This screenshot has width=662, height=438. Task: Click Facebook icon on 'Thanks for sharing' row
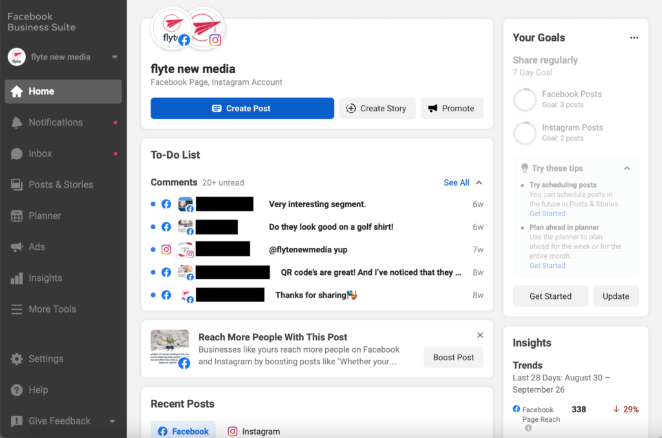pyautogui.click(x=166, y=295)
